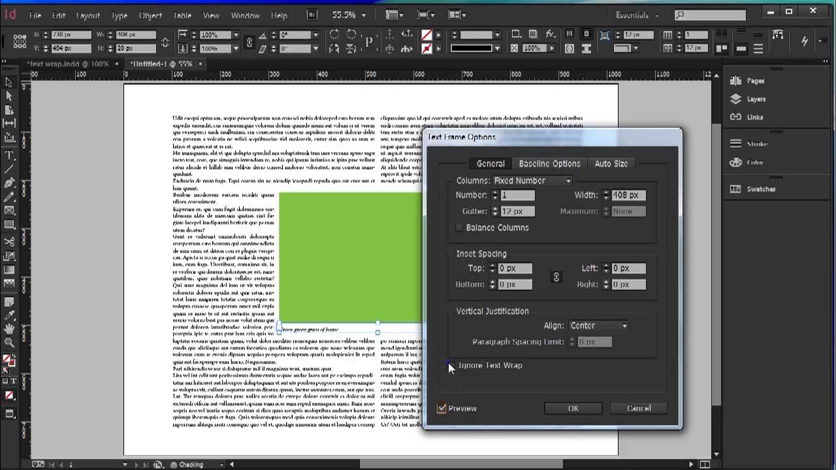The height and width of the screenshot is (470, 836).
Task: Open the Layout menu
Action: [88, 15]
